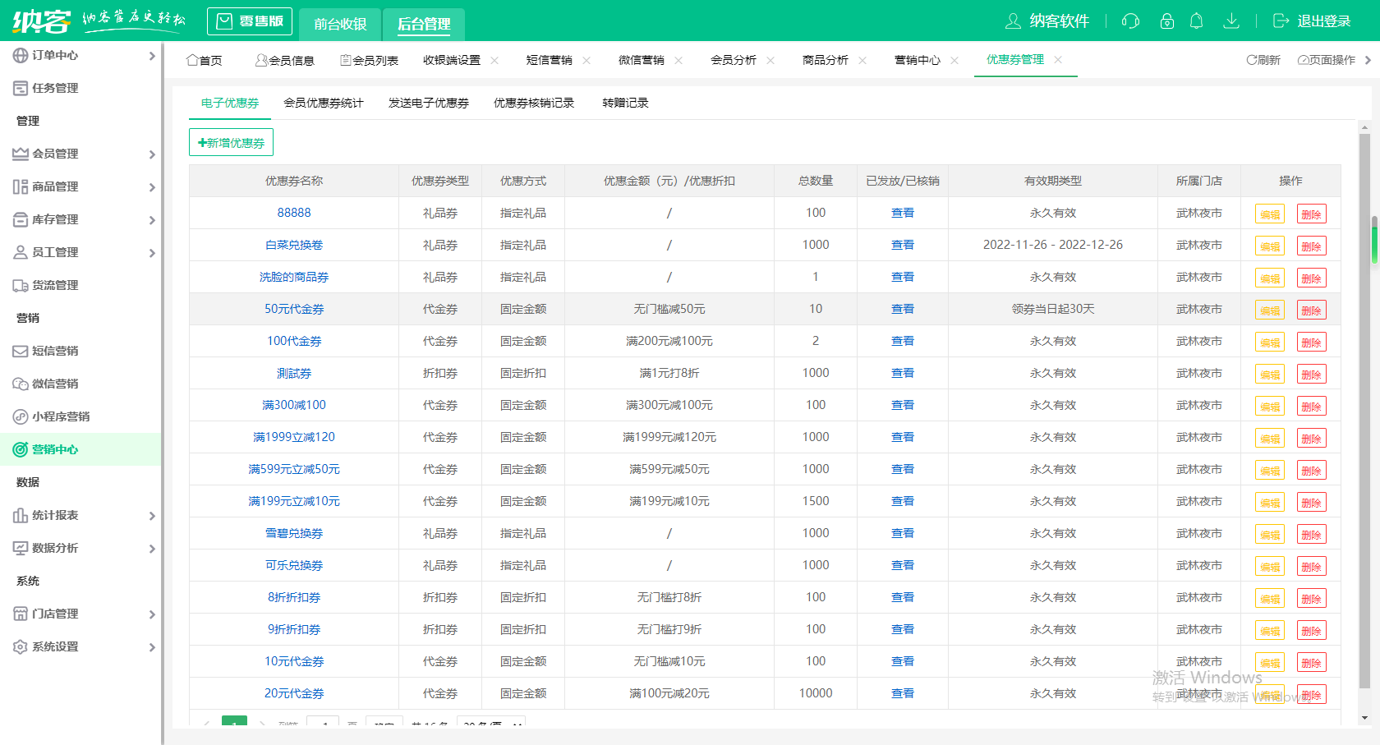
Task: Open notifications via the bell icon
Action: (x=1197, y=21)
